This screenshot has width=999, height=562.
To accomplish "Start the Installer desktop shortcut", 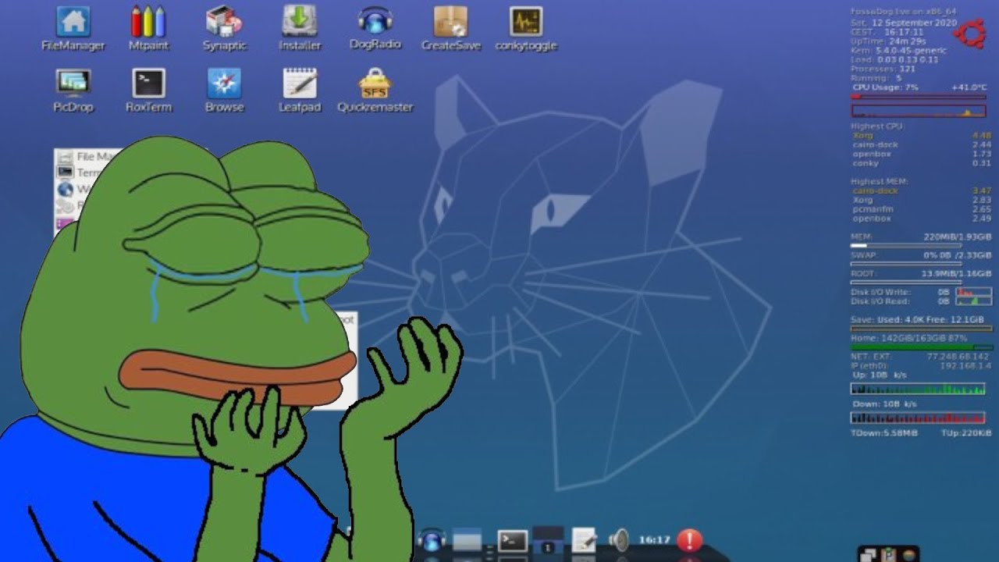I will pos(300,29).
